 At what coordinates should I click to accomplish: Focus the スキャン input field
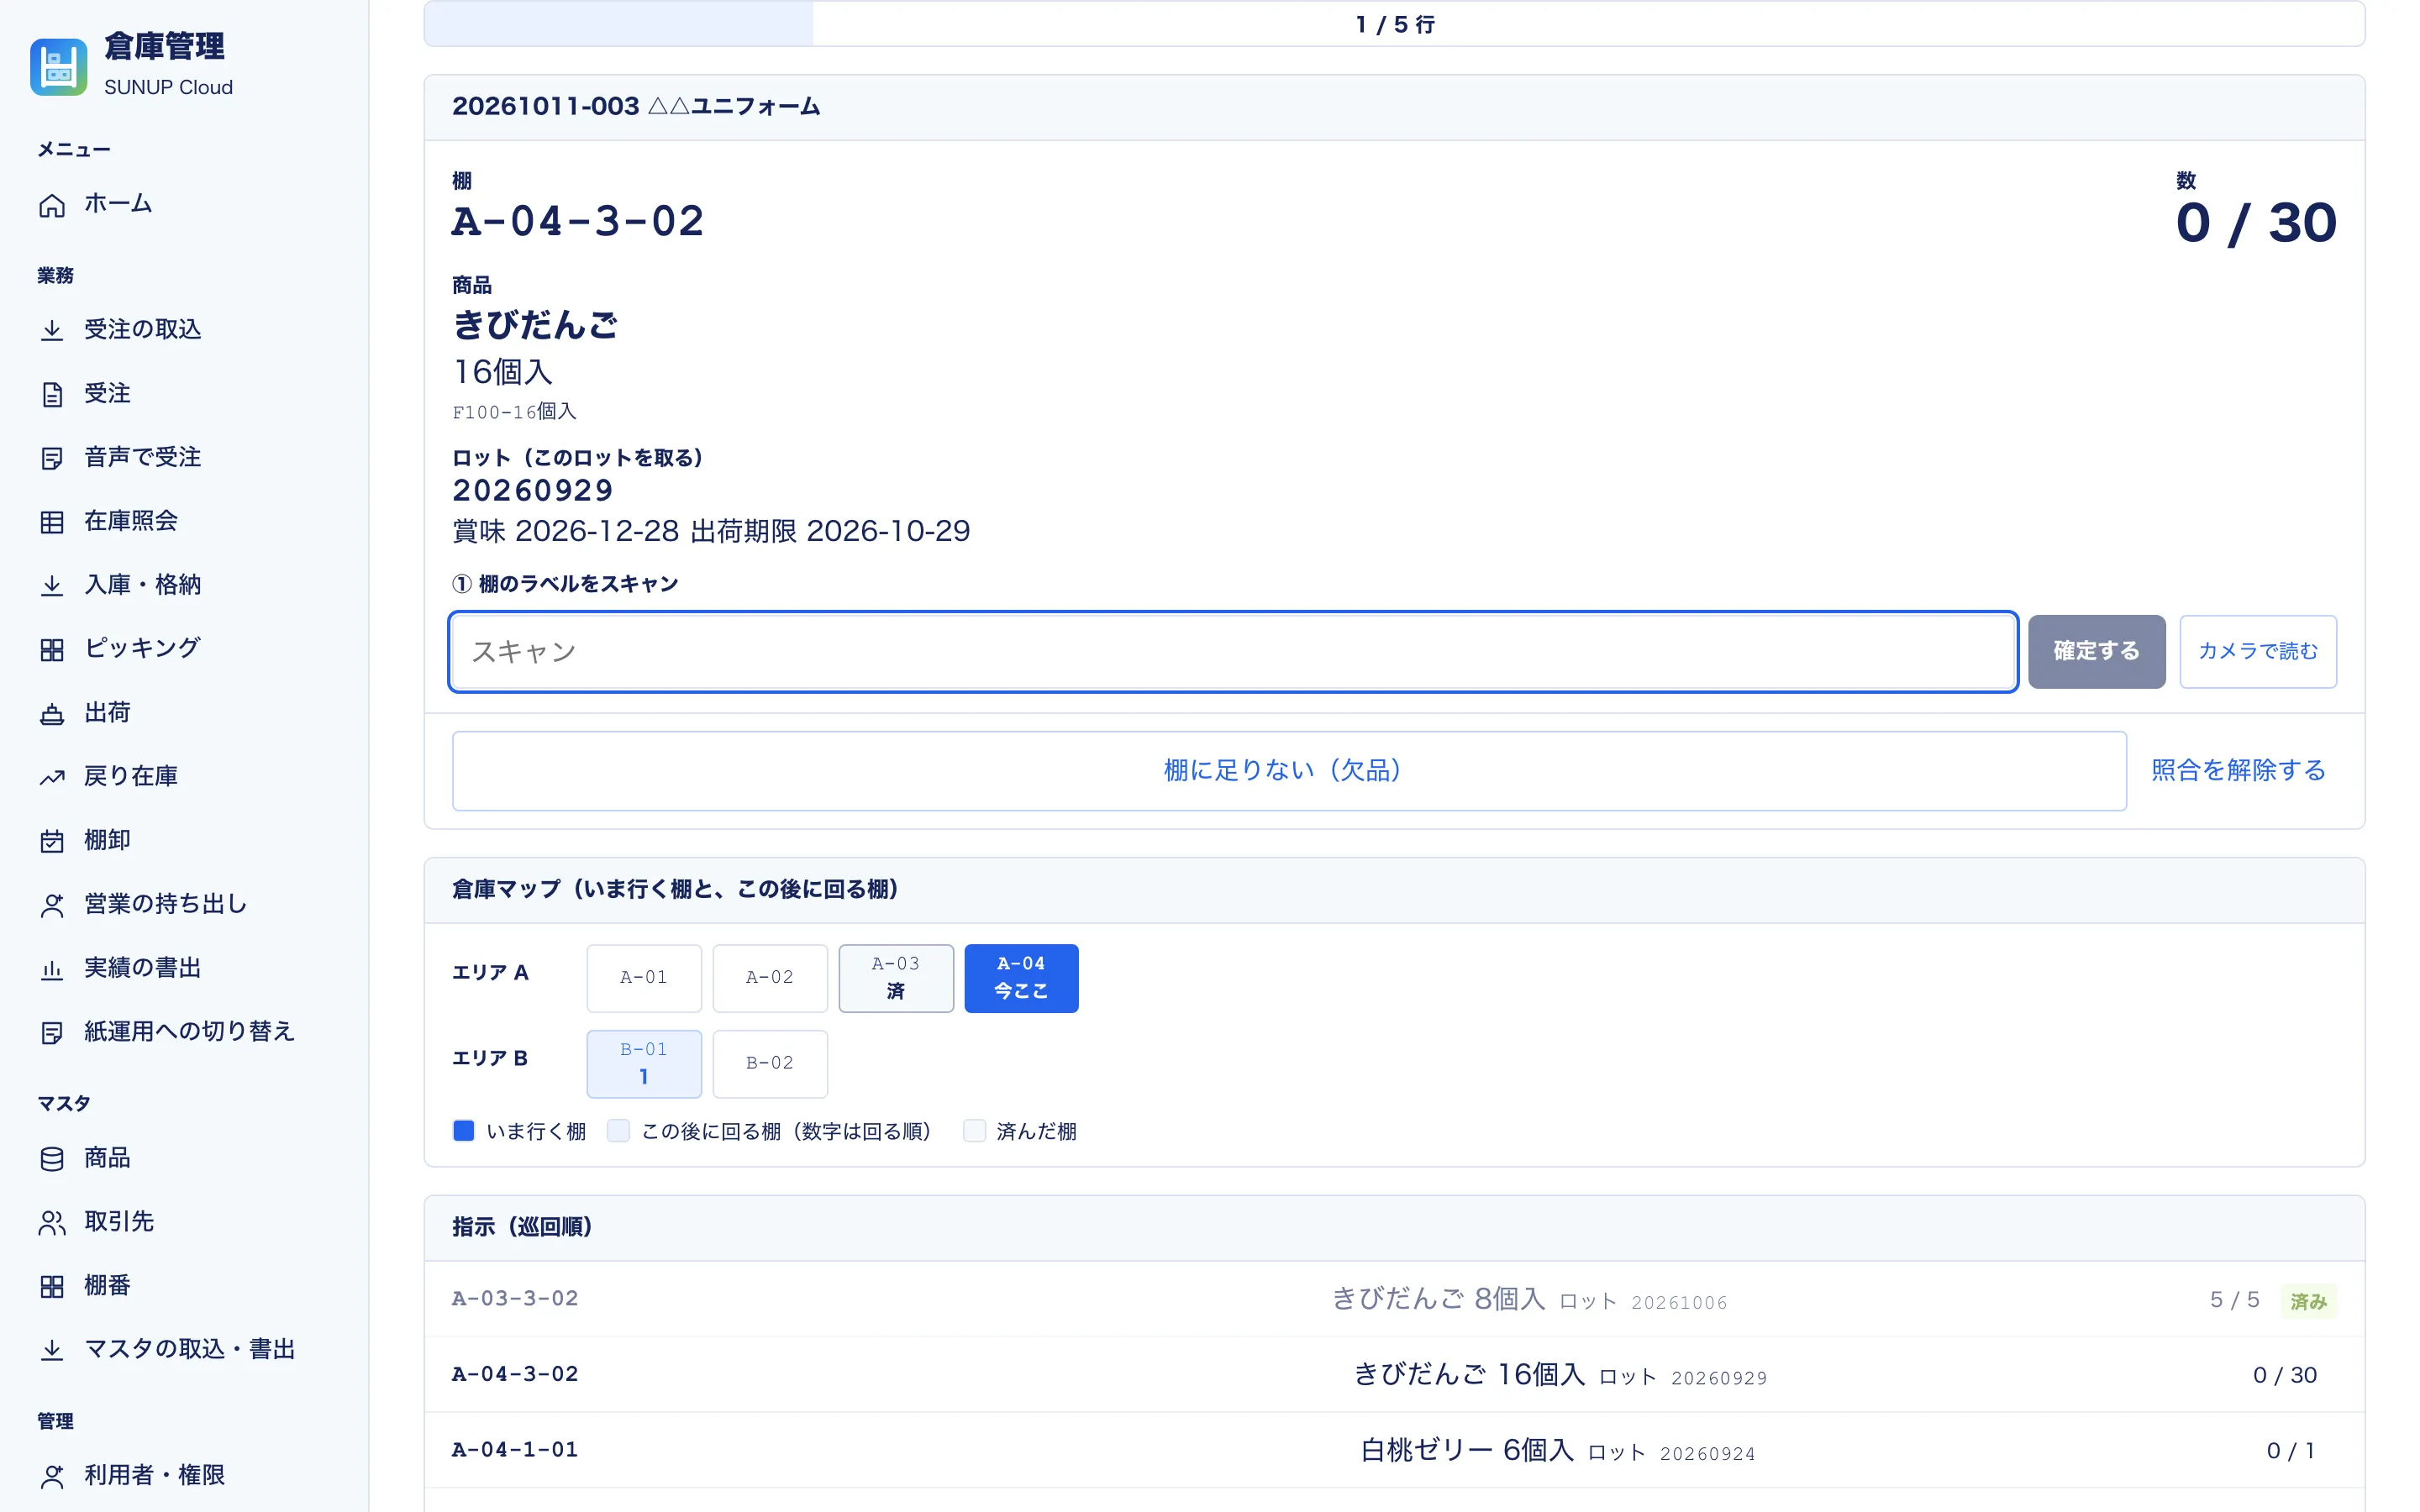point(1233,651)
